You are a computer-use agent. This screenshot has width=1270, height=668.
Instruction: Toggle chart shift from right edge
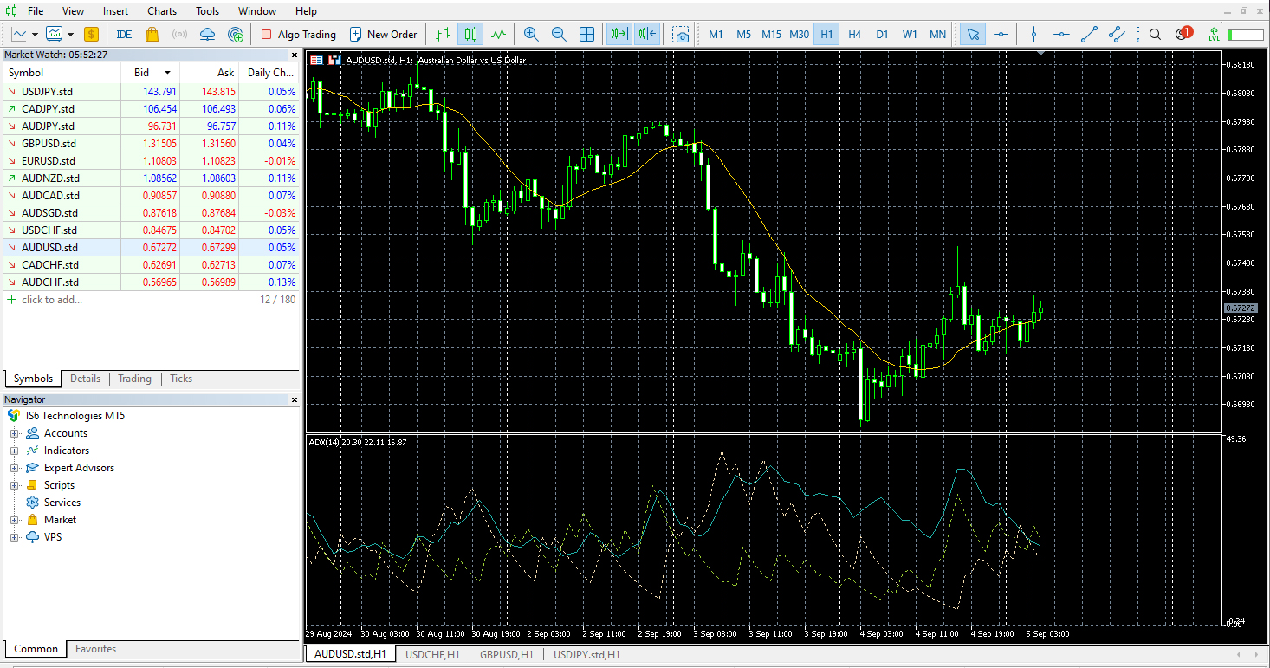647,35
